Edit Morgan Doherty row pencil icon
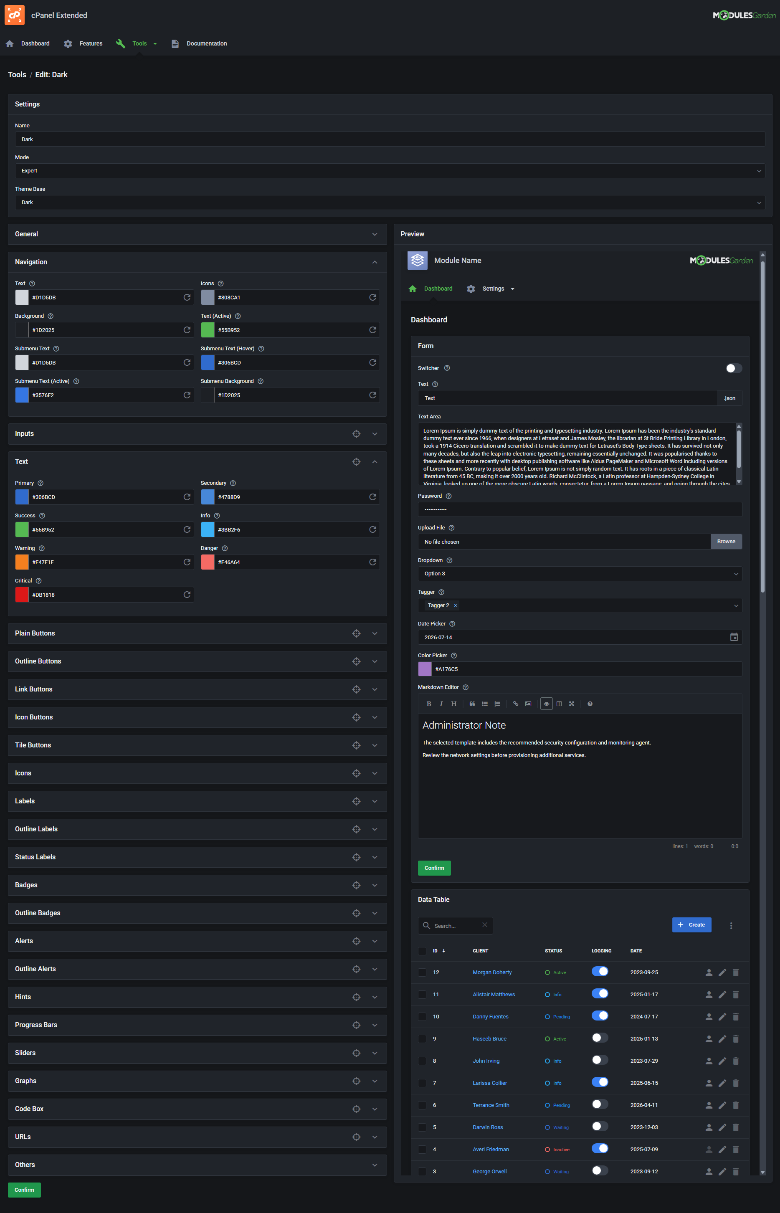780x1213 pixels. pos(722,972)
